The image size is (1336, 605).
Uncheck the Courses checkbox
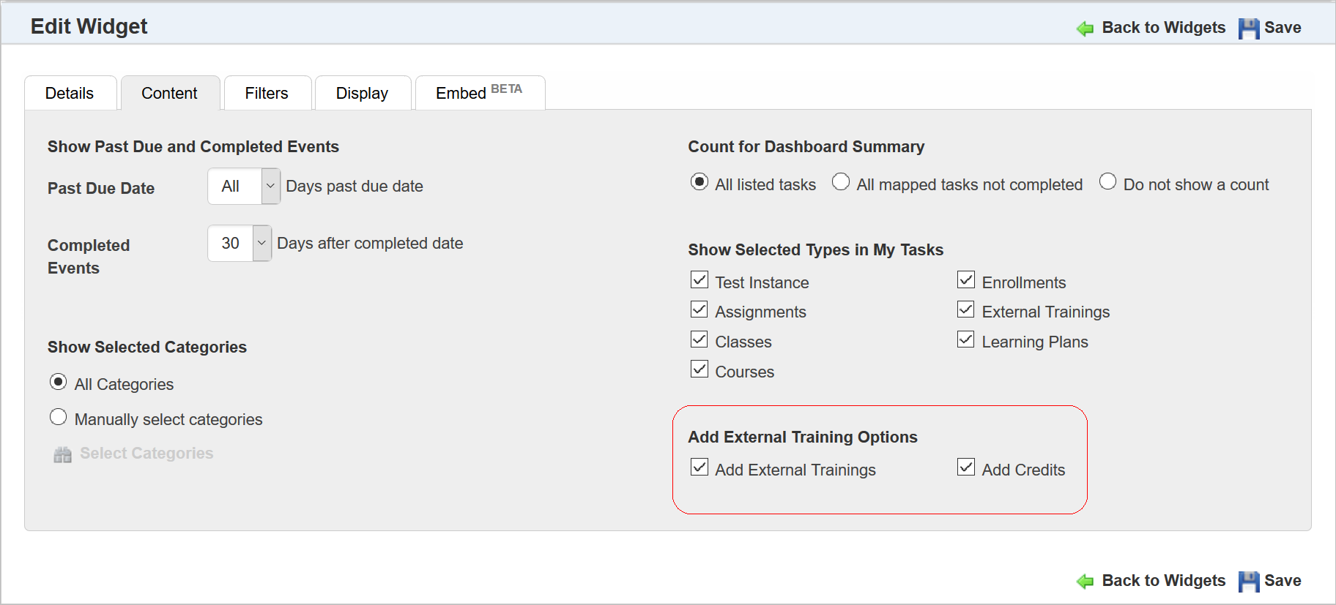point(699,369)
